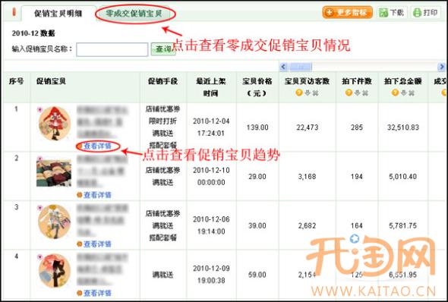Click the date cell 2010-12-10 00:00:00

click(211, 176)
